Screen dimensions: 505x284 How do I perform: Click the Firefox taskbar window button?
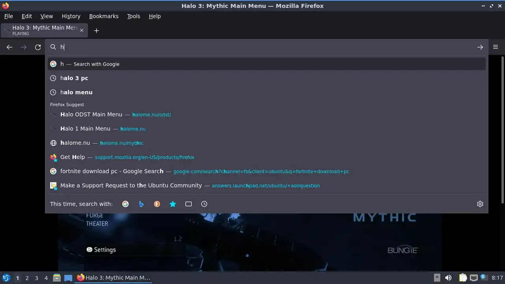click(114, 278)
